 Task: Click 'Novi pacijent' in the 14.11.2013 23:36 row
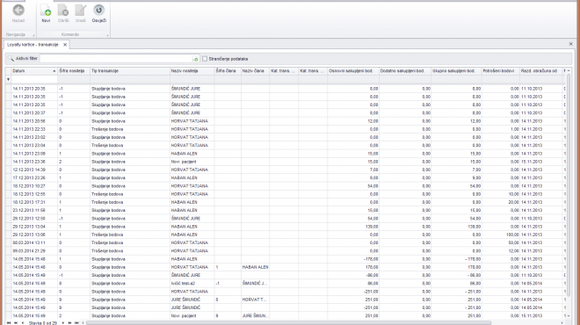184,162
